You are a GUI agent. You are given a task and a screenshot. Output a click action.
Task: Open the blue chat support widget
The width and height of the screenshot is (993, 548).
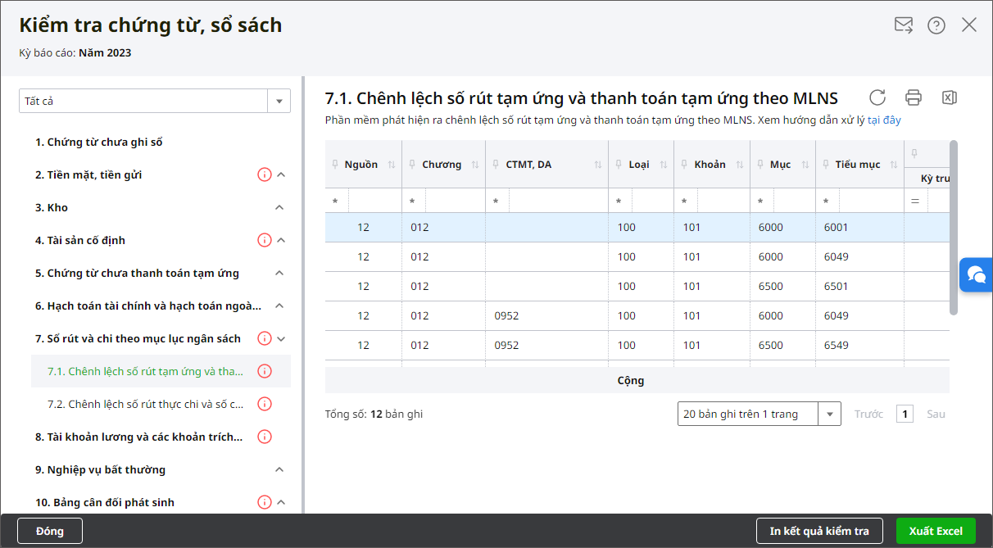tap(976, 274)
